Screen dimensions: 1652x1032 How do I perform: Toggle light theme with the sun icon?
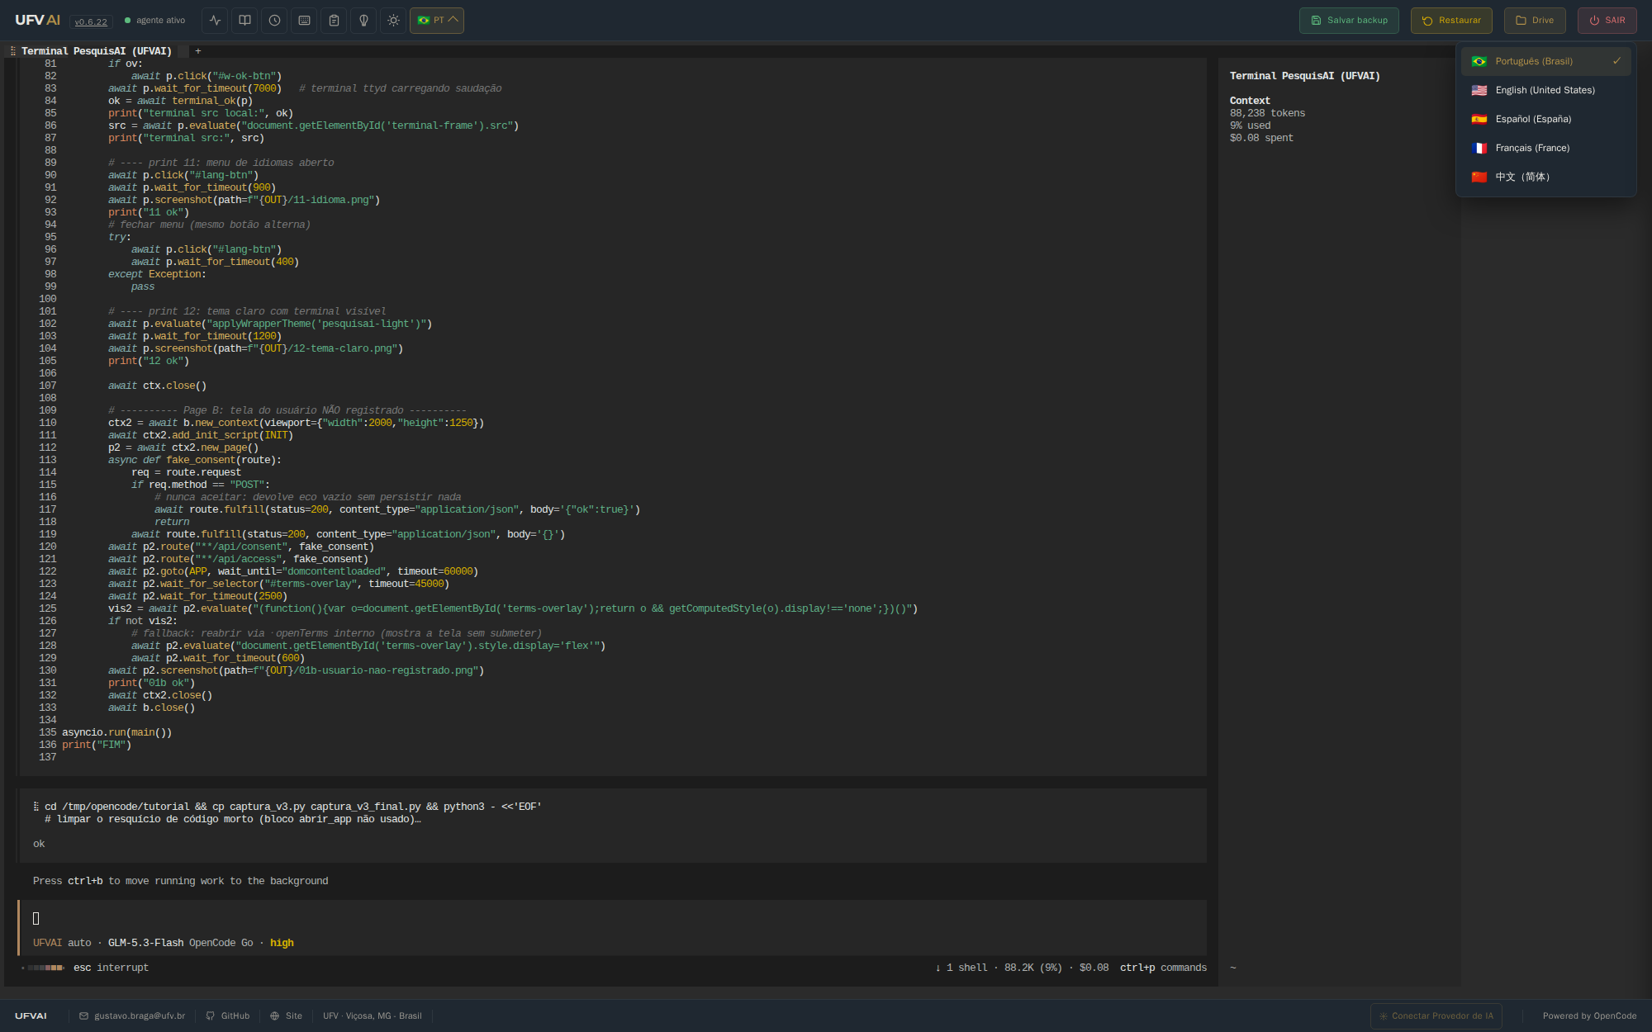point(393,21)
